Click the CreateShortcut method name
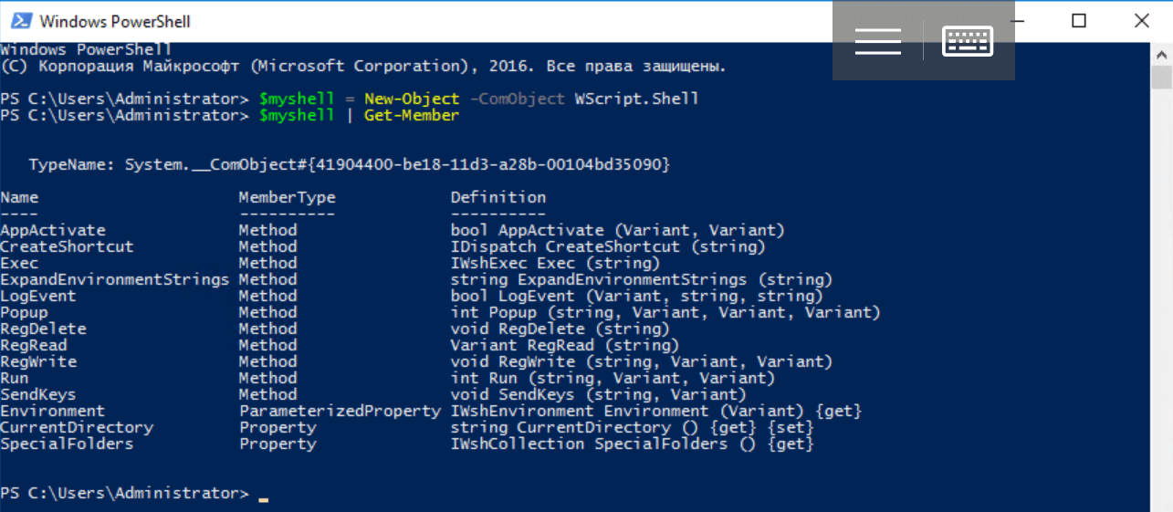This screenshot has height=512, width=1173. tap(67, 246)
